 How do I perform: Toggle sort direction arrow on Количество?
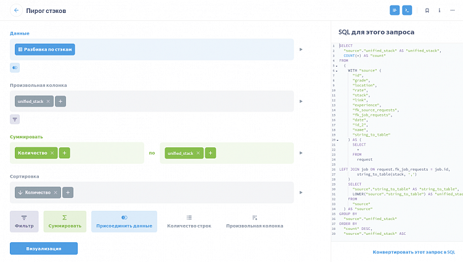coord(20,192)
